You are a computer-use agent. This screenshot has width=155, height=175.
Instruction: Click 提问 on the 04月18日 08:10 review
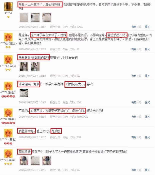point(147,117)
